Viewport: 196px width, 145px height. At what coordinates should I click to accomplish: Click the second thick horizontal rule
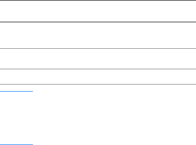point(98,22)
